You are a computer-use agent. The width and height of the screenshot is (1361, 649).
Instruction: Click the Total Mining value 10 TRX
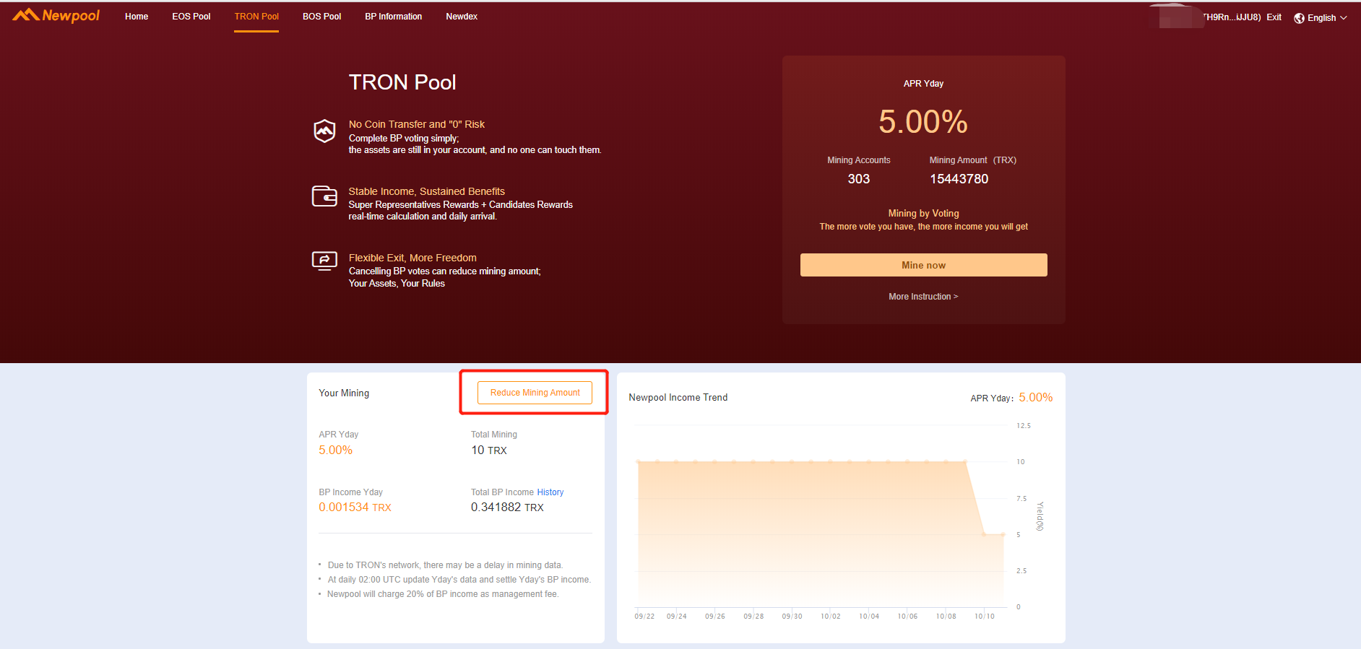click(x=489, y=450)
